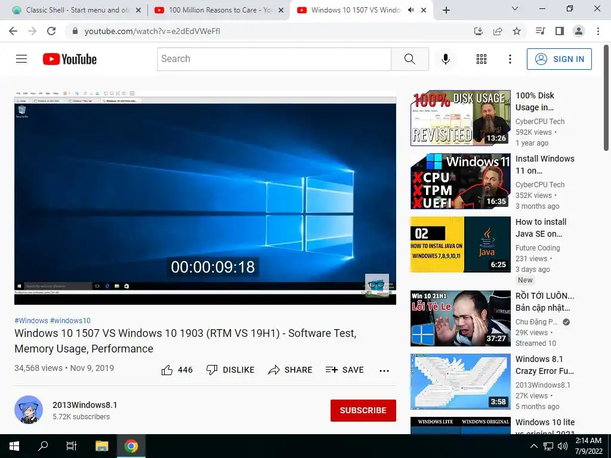The image size is (611, 458).
Task: Click the install/download icon in address bar
Action: [479, 31]
